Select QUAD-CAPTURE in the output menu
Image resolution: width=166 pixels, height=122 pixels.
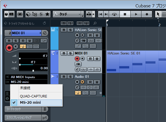(36, 96)
